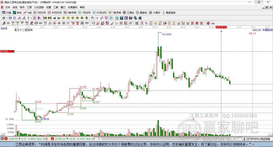The height and width of the screenshot is (147, 273).
Task: Open the 工具 menu
Action: [56, 7]
